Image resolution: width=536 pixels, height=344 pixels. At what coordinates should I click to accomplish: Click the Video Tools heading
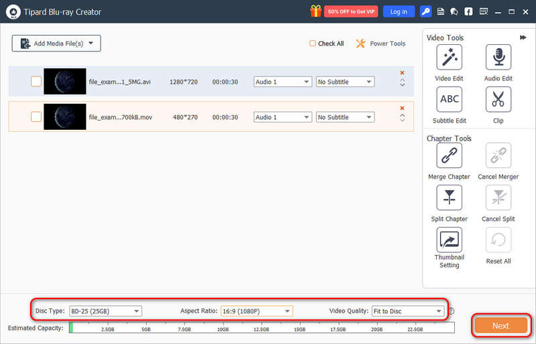445,37
